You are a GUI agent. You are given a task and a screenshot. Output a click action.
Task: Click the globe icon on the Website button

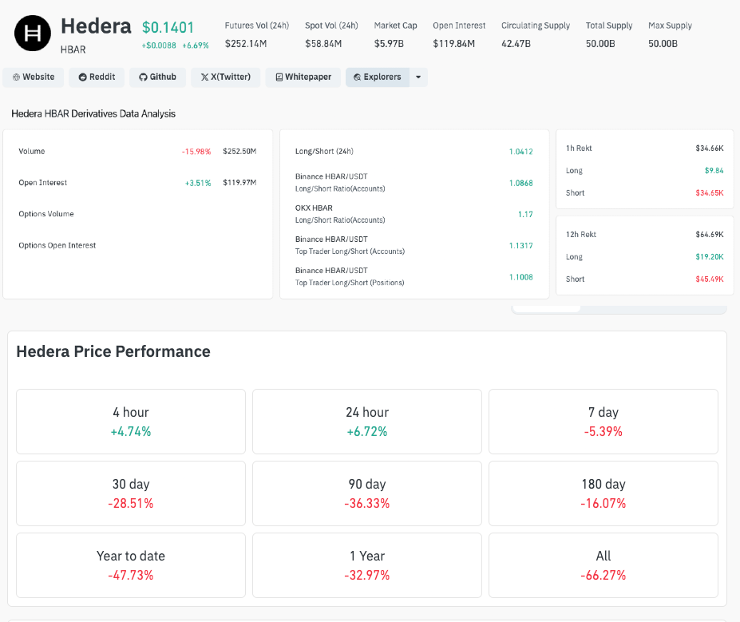click(x=14, y=77)
